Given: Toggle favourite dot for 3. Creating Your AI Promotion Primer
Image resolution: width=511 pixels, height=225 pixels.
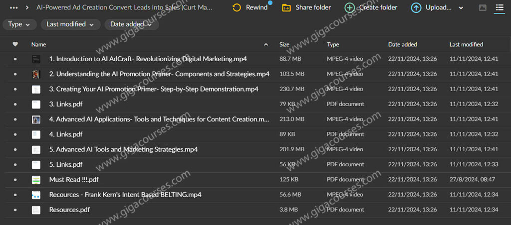Looking at the screenshot, I should pyautogui.click(x=15, y=90).
